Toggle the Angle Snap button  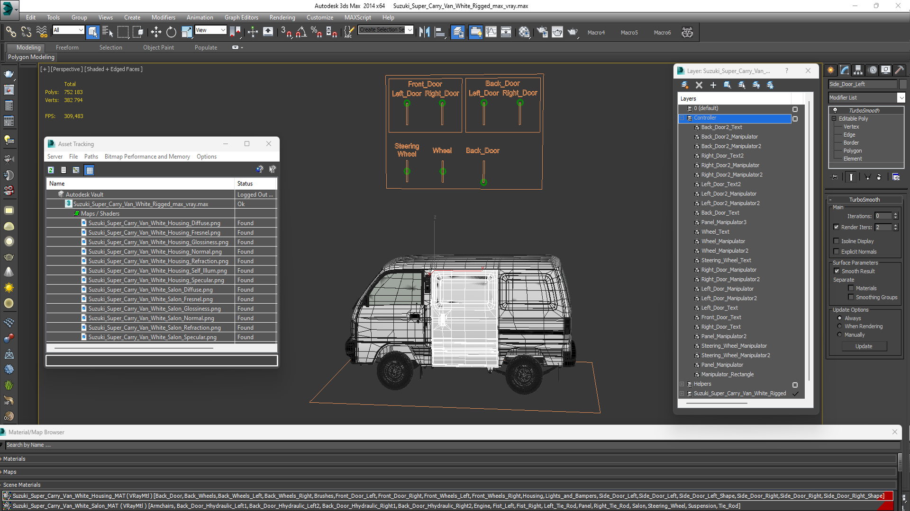click(x=301, y=32)
